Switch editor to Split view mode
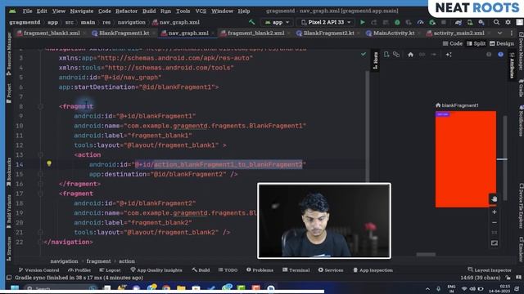 (477, 43)
